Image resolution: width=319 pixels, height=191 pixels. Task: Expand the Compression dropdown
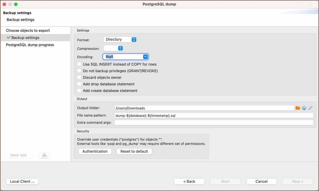pyautogui.click(x=113, y=48)
